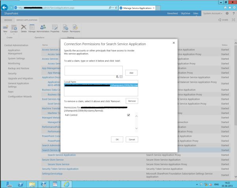
Task: Open the Sites link in top bar
Action: tap(196, 13)
